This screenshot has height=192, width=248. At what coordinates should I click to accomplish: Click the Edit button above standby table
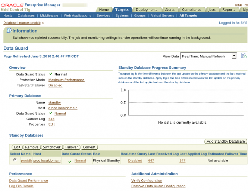(x=17, y=147)
